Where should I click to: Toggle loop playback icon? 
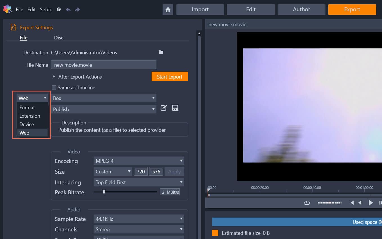307,203
